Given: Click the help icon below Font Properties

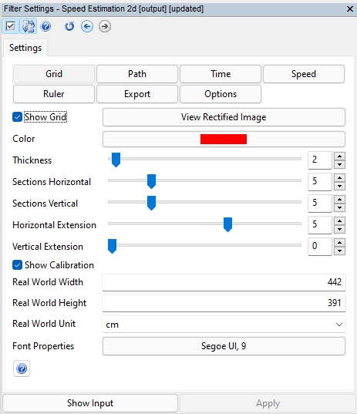Looking at the screenshot, I should (x=22, y=369).
